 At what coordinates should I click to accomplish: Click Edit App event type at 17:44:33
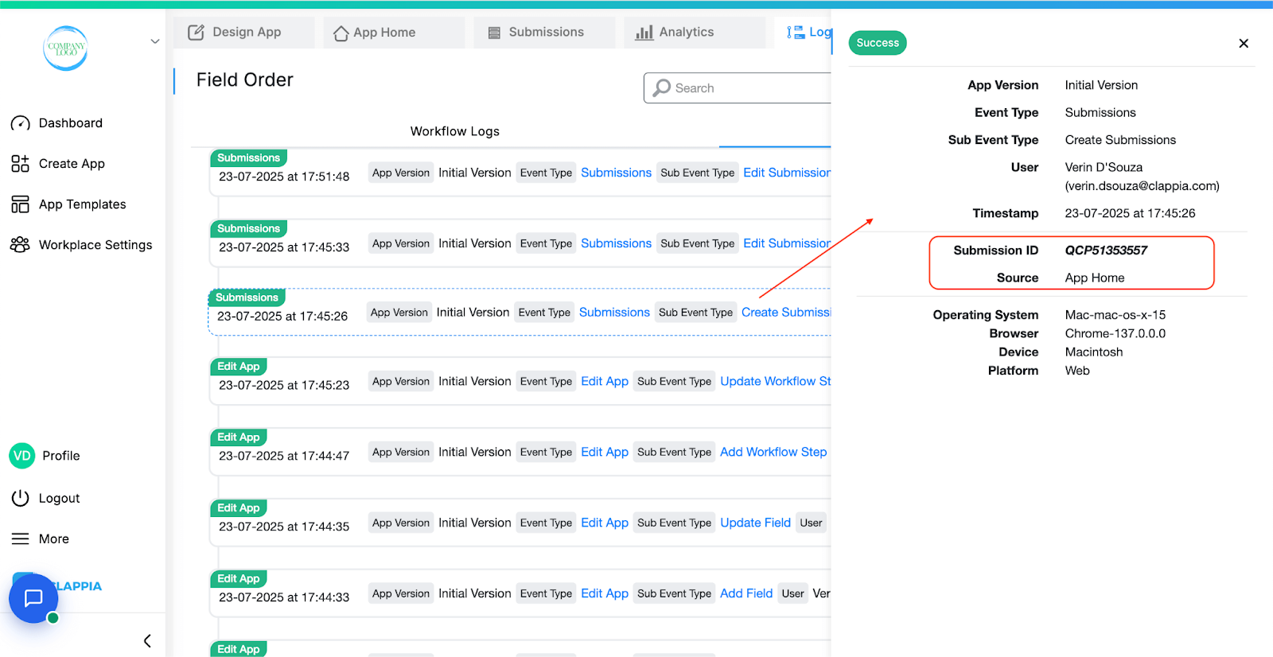(605, 594)
